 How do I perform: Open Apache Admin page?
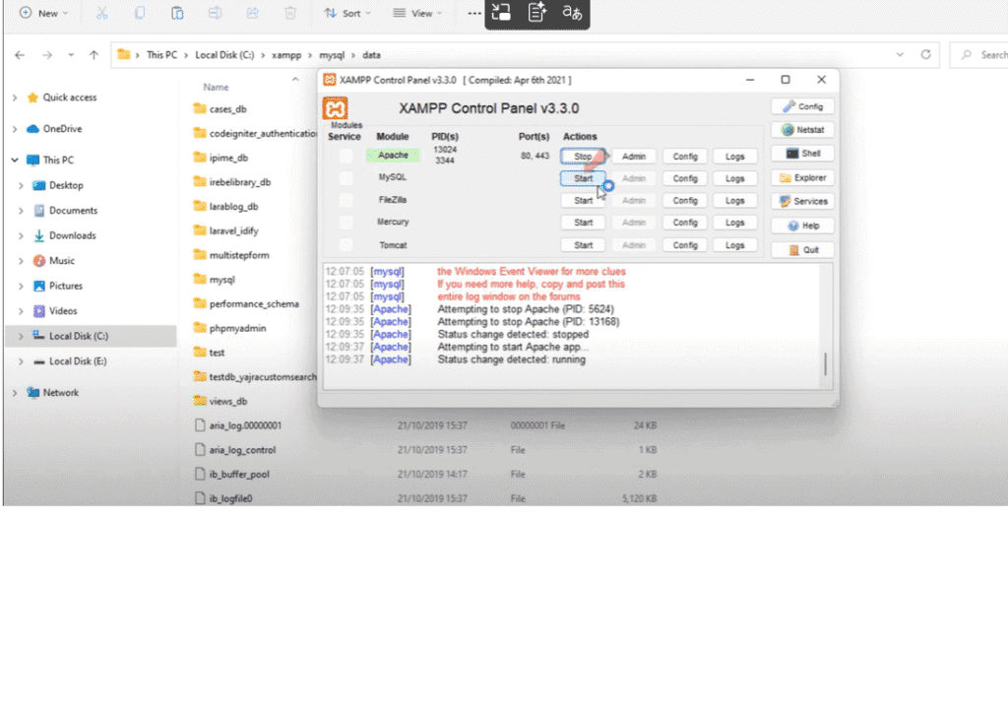point(634,157)
